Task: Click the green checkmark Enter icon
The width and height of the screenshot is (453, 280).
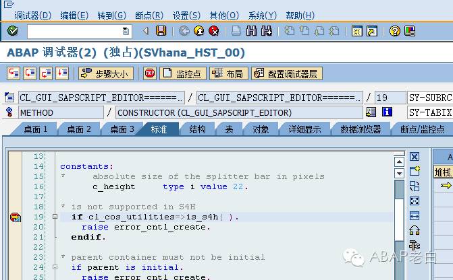Action: (x=13, y=30)
